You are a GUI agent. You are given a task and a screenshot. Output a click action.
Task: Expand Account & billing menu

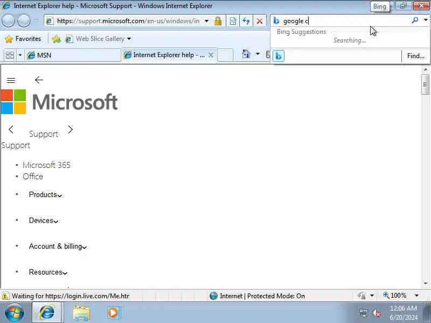tap(58, 247)
